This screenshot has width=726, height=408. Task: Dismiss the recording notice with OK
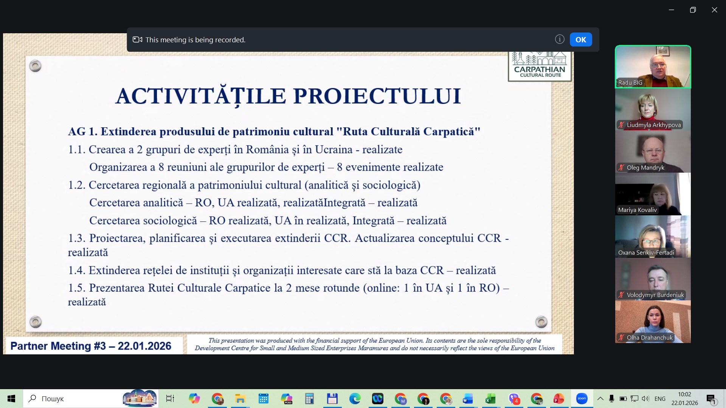point(581,39)
